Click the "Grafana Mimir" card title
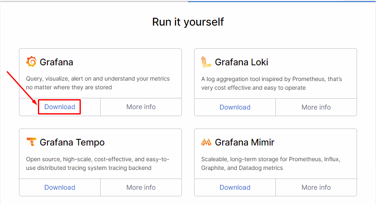Viewport: 376px width, 205px height. tap(244, 142)
